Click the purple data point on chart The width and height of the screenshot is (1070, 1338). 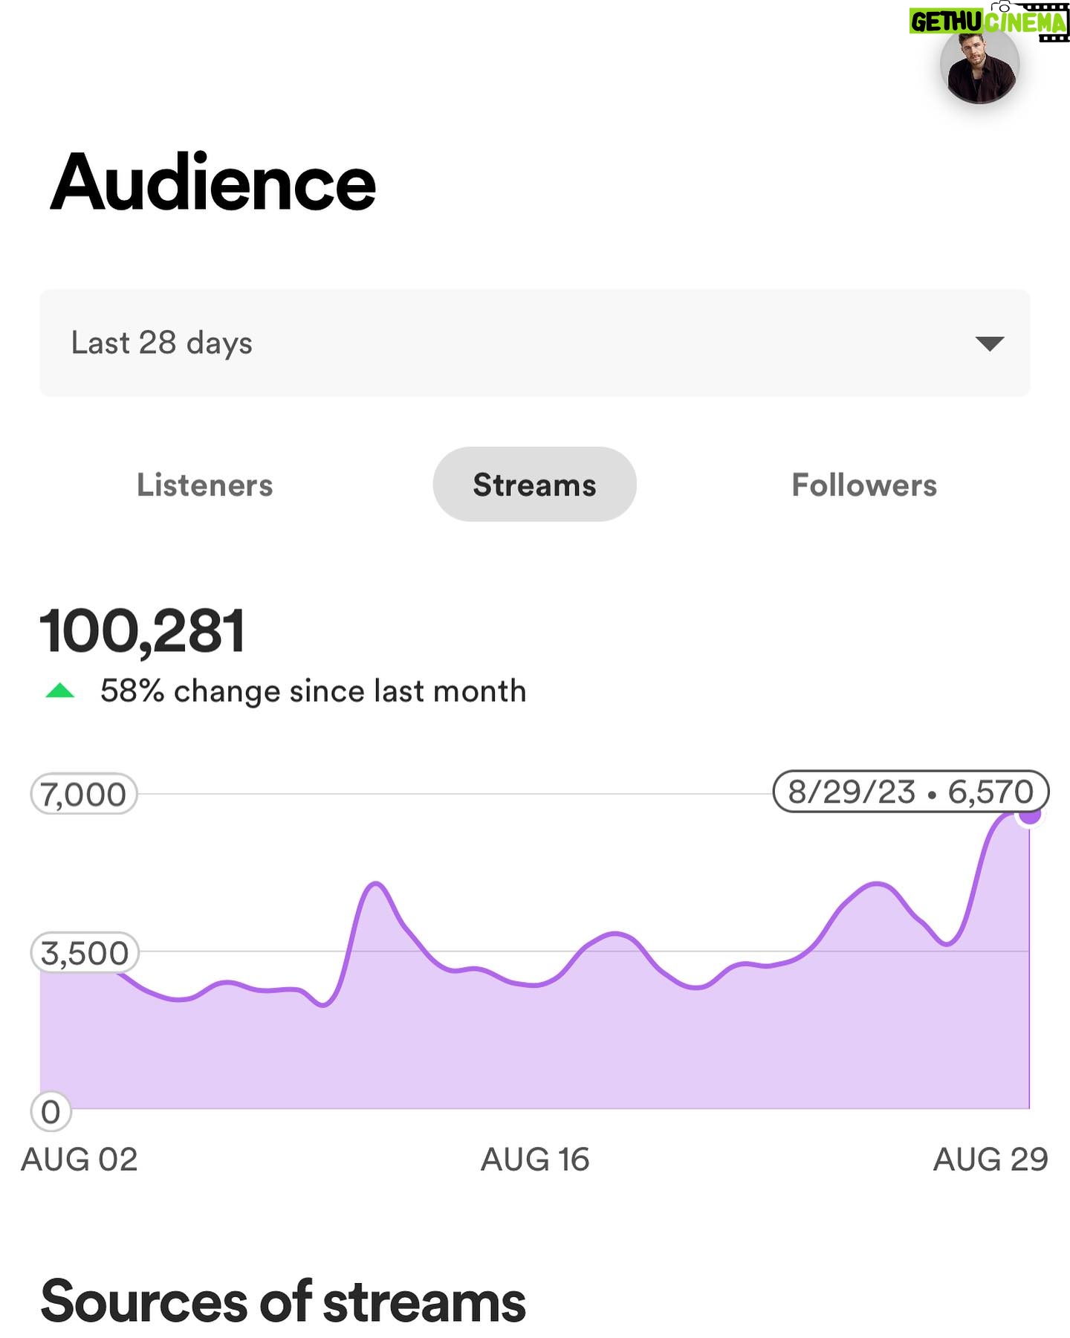tap(1030, 814)
